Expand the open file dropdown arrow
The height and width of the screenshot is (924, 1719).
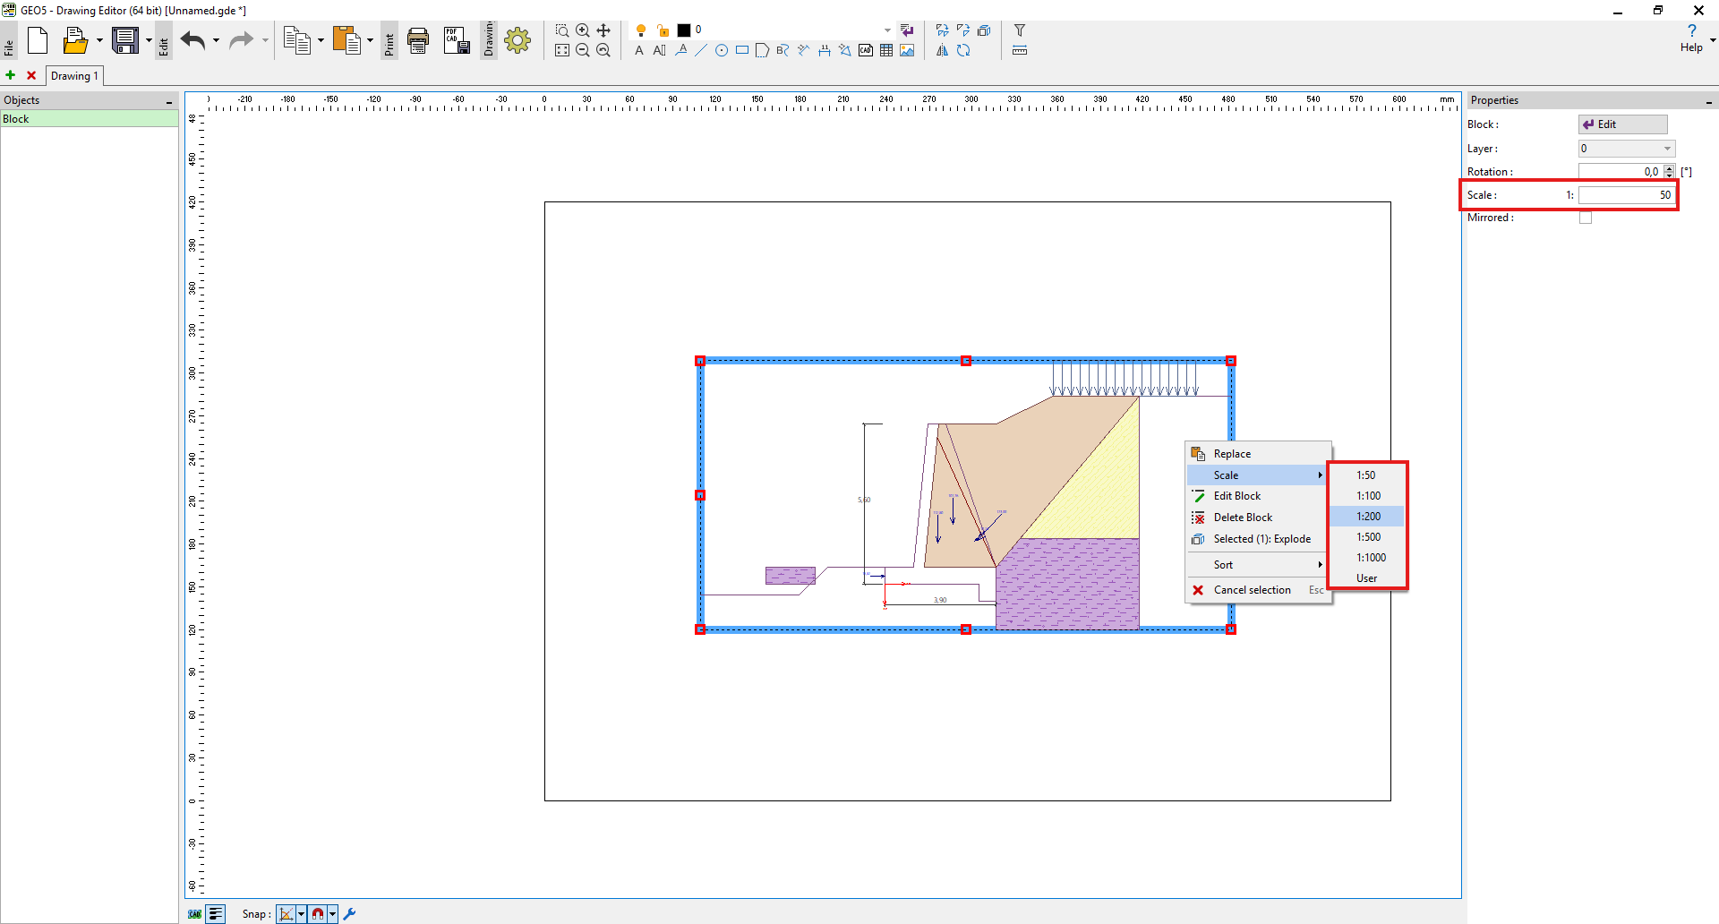pyautogui.click(x=99, y=40)
